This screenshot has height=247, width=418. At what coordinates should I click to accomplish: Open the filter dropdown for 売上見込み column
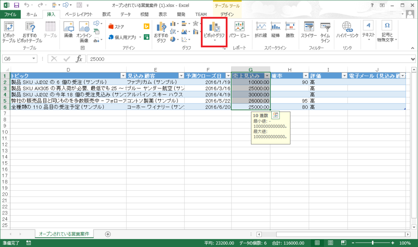[267, 76]
